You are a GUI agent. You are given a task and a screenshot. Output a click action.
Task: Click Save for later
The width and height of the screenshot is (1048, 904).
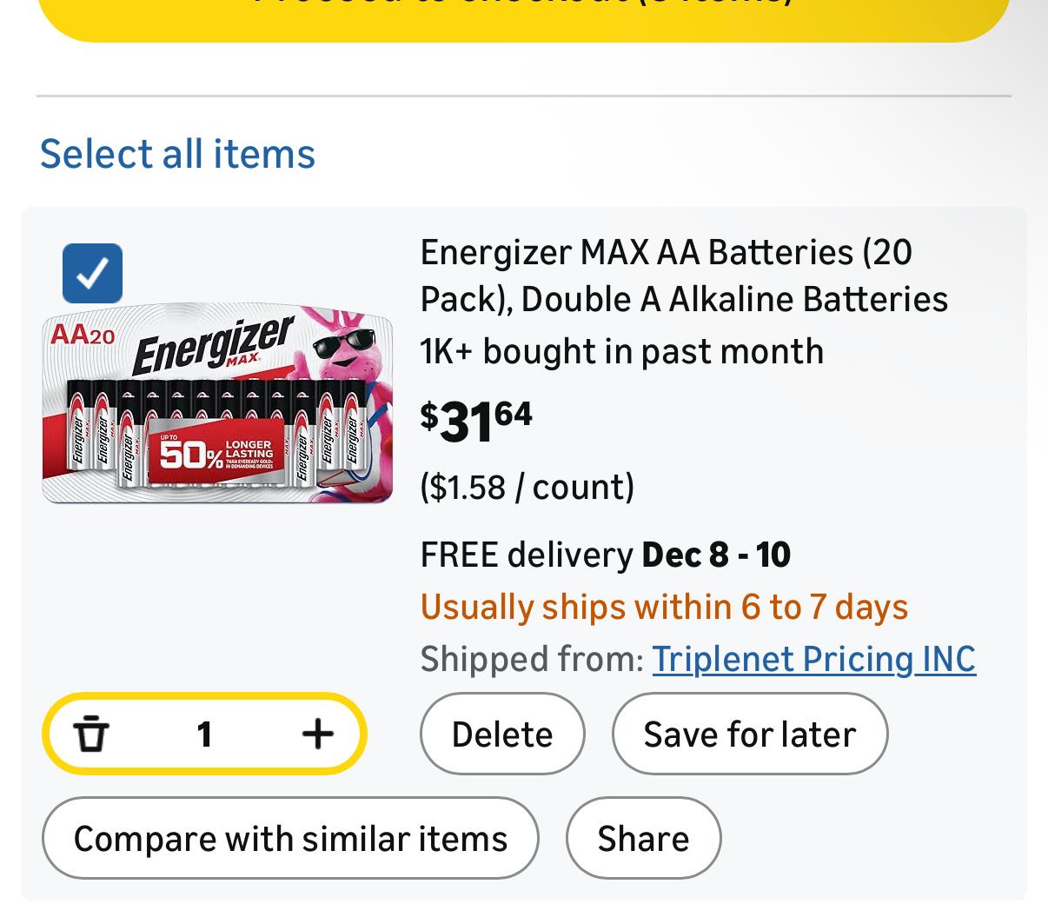point(749,734)
